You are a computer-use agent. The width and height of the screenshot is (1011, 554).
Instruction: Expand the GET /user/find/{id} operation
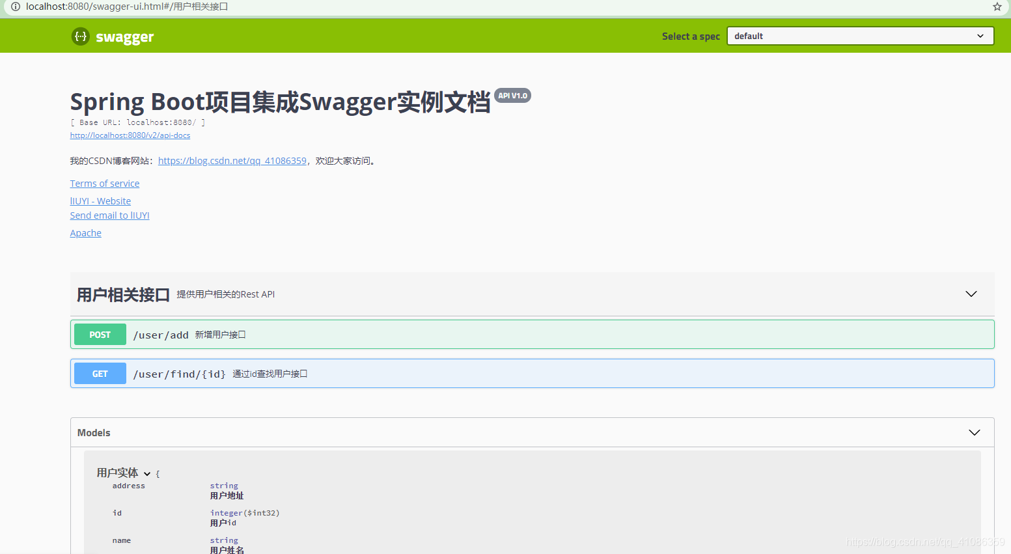click(532, 374)
